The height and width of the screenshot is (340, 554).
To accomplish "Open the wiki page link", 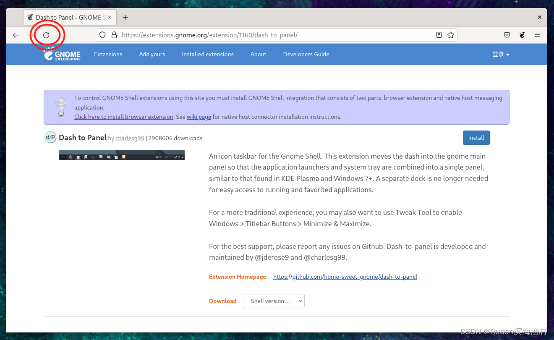I will tap(199, 117).
